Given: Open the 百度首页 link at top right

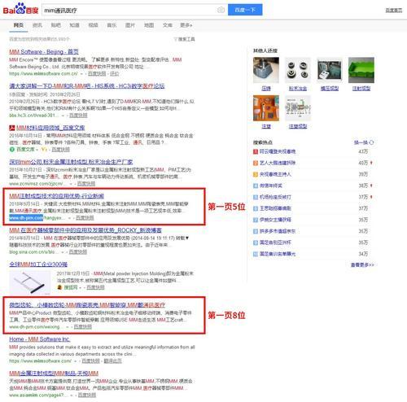Looking at the screenshot, I should point(394,11).
